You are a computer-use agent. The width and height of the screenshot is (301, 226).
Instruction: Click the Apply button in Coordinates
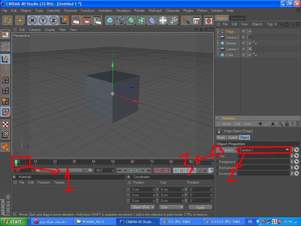tap(200, 207)
